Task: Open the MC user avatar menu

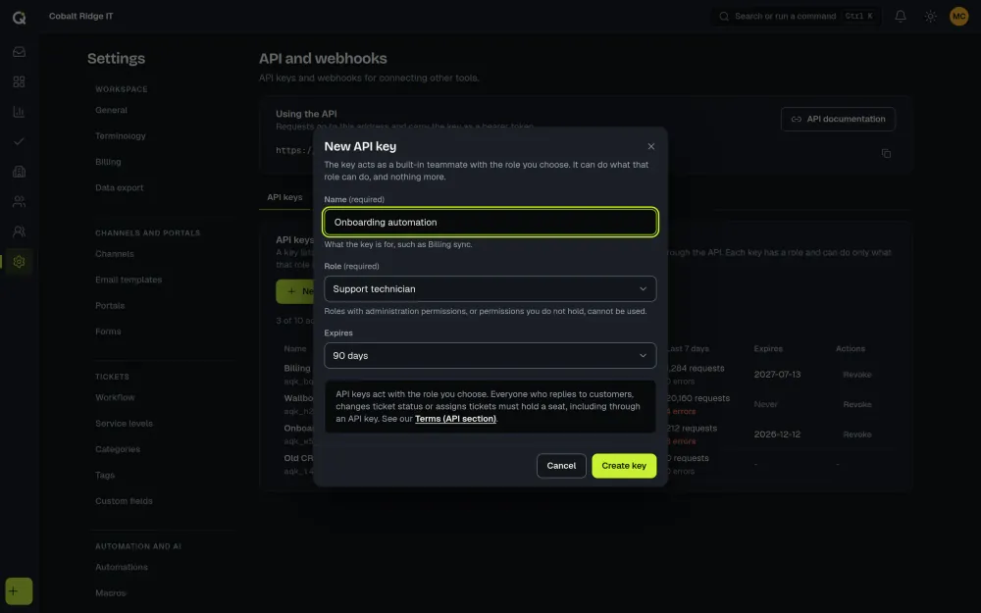Action: [958, 17]
